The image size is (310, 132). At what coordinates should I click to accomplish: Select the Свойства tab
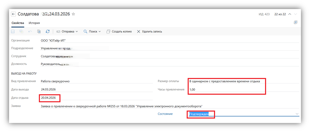coord(18,23)
